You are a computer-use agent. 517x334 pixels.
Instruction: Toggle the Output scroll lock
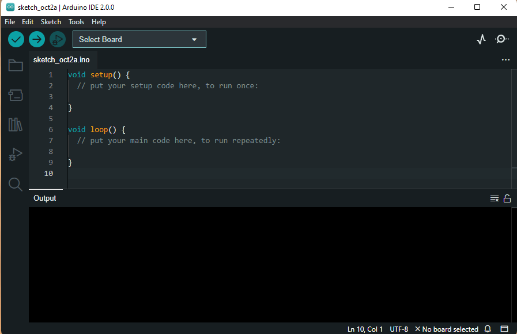click(507, 198)
